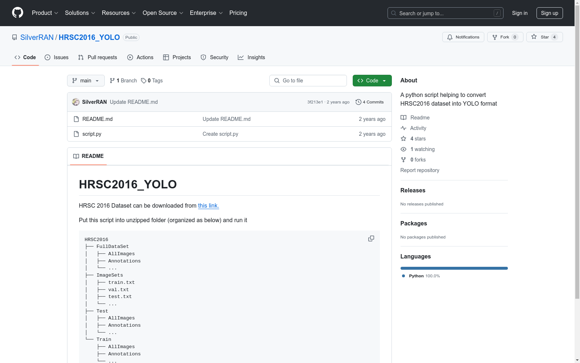Click the Pricing link
Viewport: 580px width, 363px height.
[238, 13]
